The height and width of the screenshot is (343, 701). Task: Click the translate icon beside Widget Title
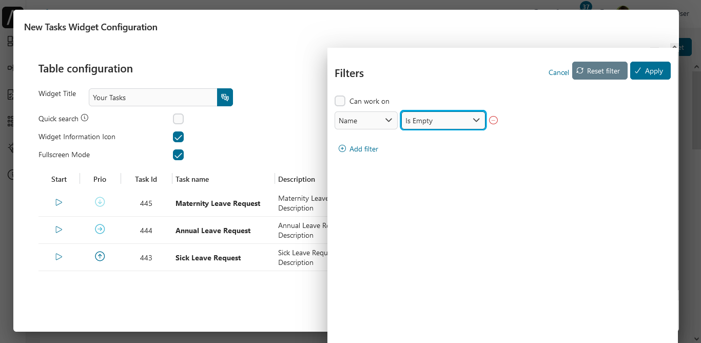pos(225,98)
